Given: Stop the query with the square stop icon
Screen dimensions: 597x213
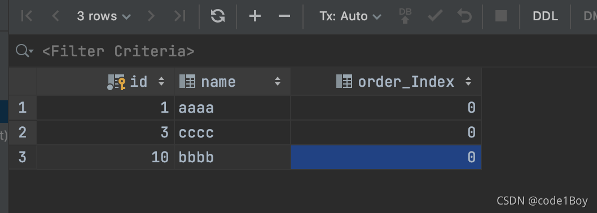Looking at the screenshot, I should [501, 16].
